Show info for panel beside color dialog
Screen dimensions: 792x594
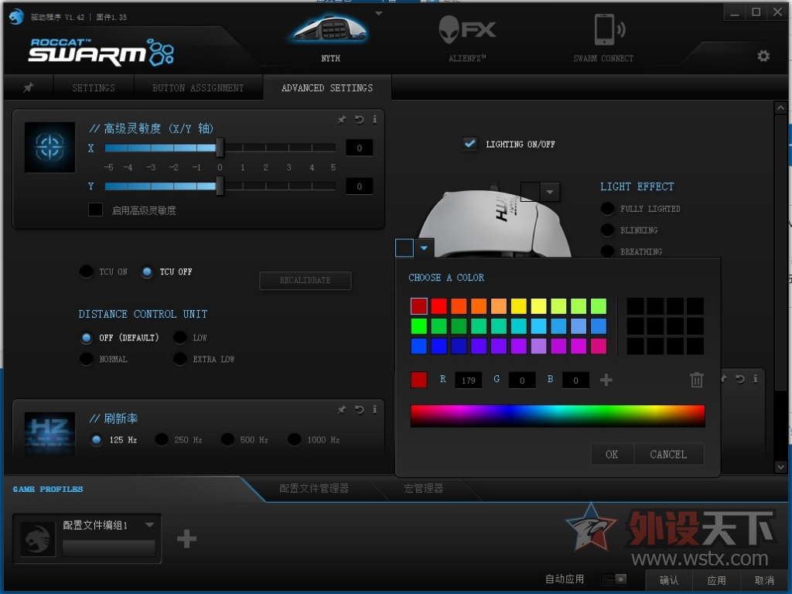(755, 379)
